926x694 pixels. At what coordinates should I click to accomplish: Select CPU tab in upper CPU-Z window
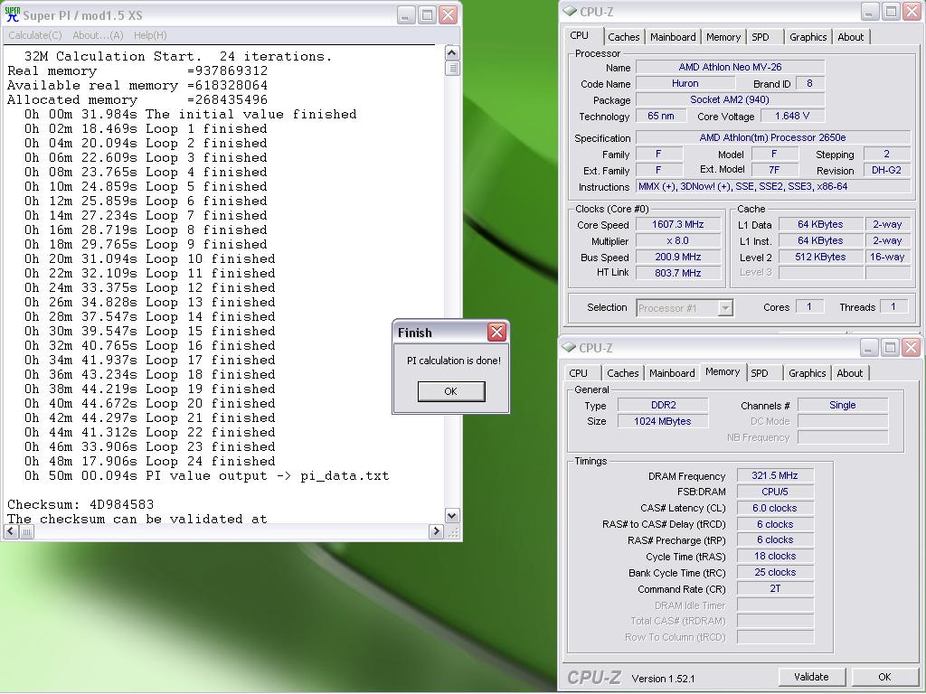click(580, 35)
